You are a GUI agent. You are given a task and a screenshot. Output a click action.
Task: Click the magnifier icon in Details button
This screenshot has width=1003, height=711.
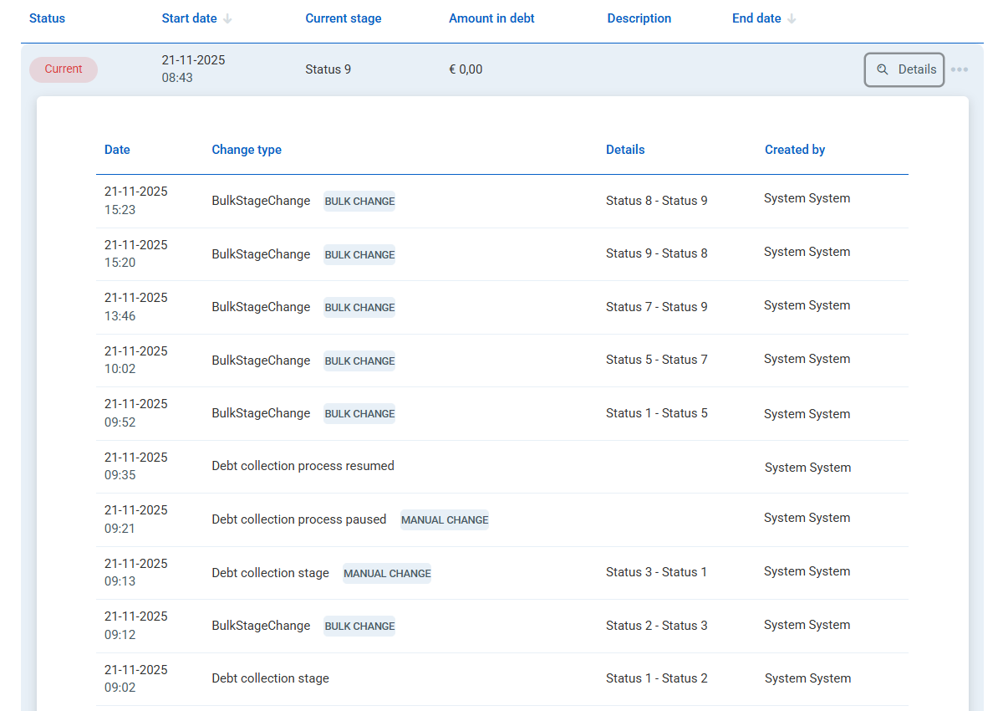[x=882, y=70]
